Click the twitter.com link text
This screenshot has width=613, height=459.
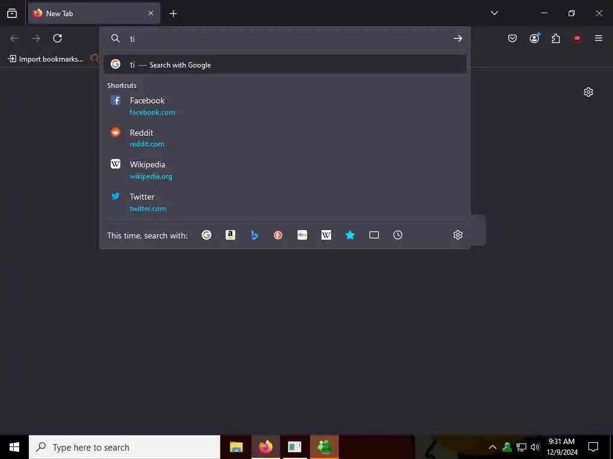[x=148, y=209]
